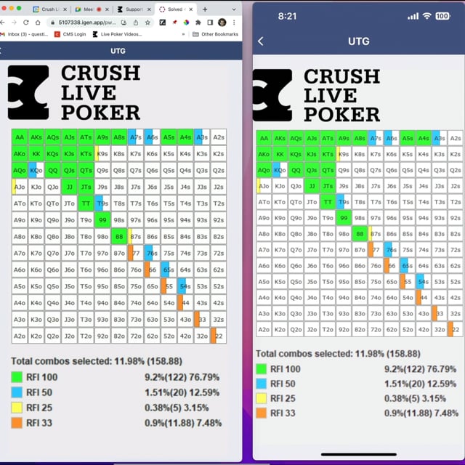Tap the phone home indicator bar
Image resolution: width=465 pixels, height=465 pixels.
(x=359, y=454)
